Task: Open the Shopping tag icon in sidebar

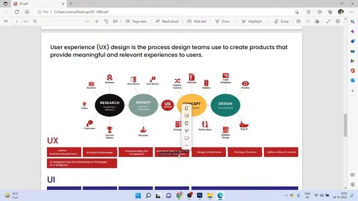Action: coord(352,41)
